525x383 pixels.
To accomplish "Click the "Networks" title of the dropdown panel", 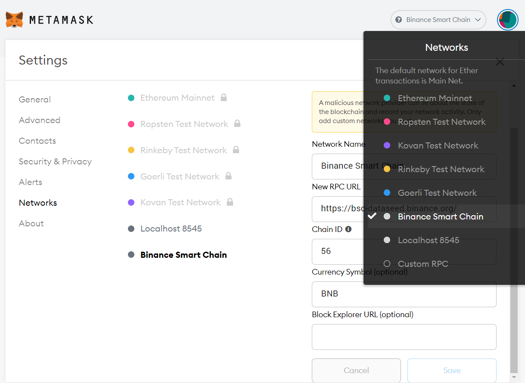I will coord(447,47).
